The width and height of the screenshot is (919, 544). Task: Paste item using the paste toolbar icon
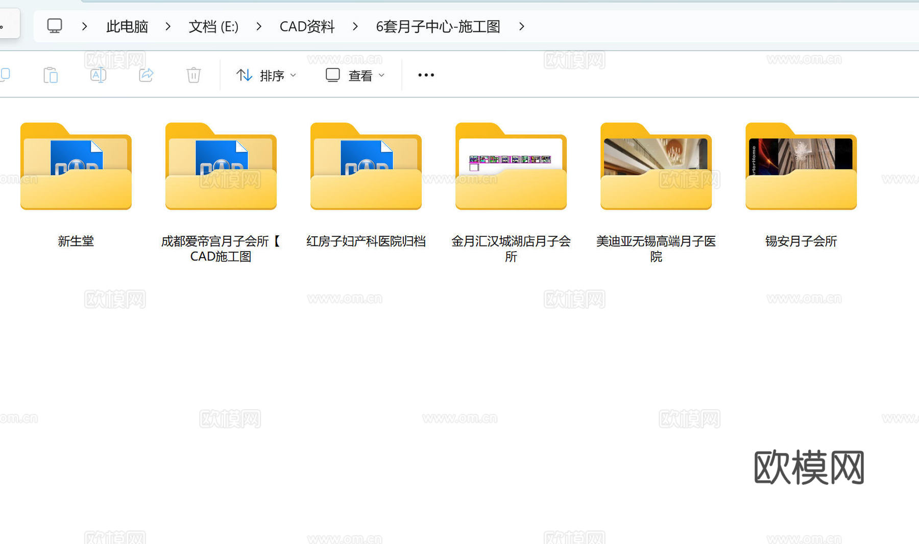51,75
